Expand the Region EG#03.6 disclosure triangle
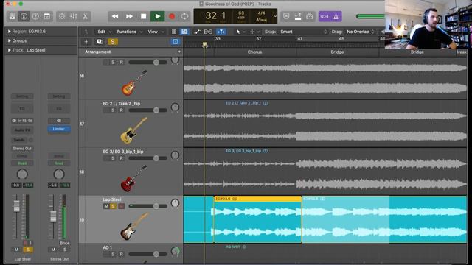Screen dimensions: 472x265 click(10, 31)
